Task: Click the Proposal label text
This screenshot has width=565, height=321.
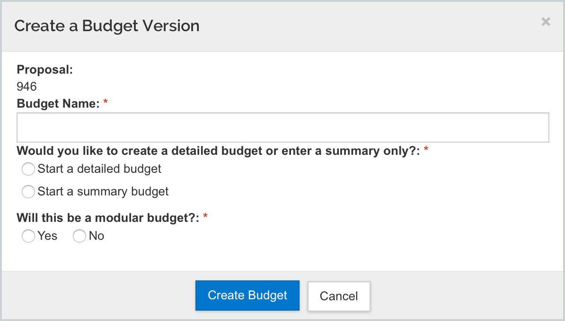Action: click(x=44, y=70)
